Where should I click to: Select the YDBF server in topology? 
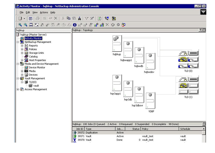pyautogui.click(x=150, y=100)
